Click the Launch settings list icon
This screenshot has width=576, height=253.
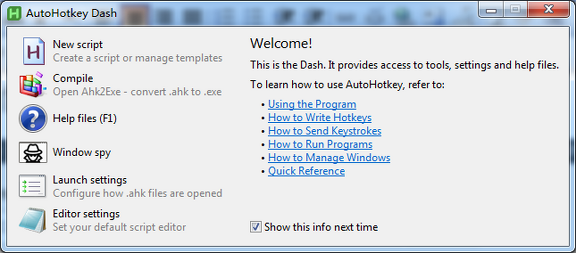coord(33,186)
